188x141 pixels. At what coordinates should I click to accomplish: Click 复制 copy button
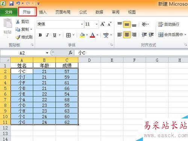click(x=22, y=29)
